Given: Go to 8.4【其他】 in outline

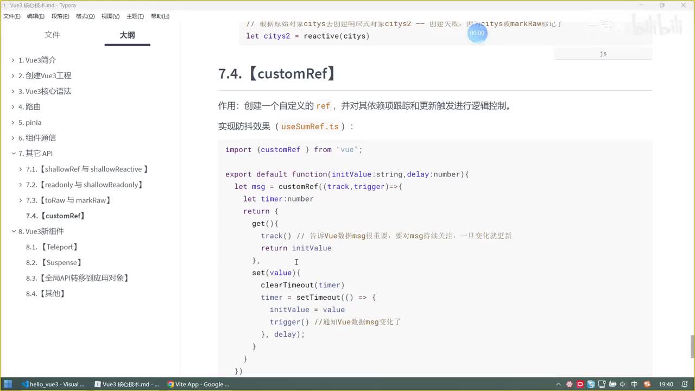Looking at the screenshot, I should click(x=46, y=294).
